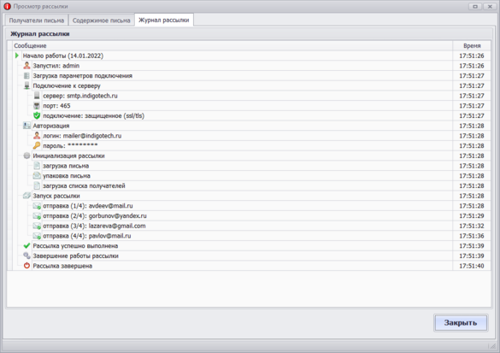Click the ID card icon beside Авторизация
The height and width of the screenshot is (353, 500).
[x=26, y=126]
